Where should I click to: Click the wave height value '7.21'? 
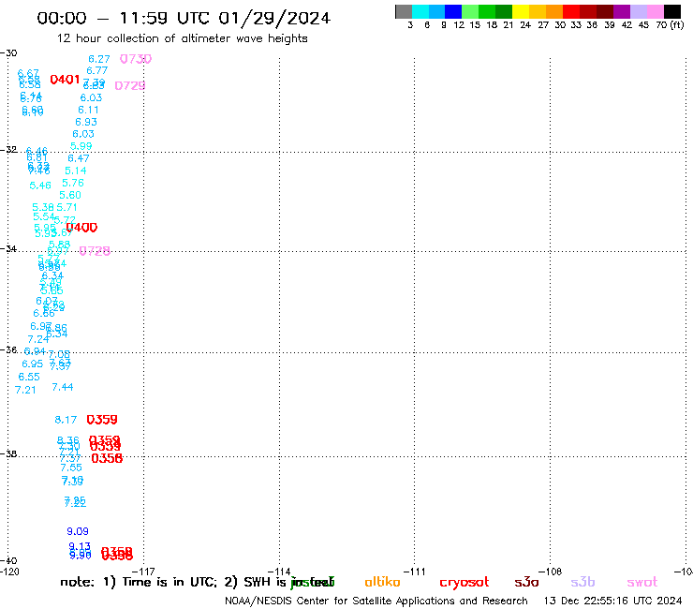pos(25,390)
